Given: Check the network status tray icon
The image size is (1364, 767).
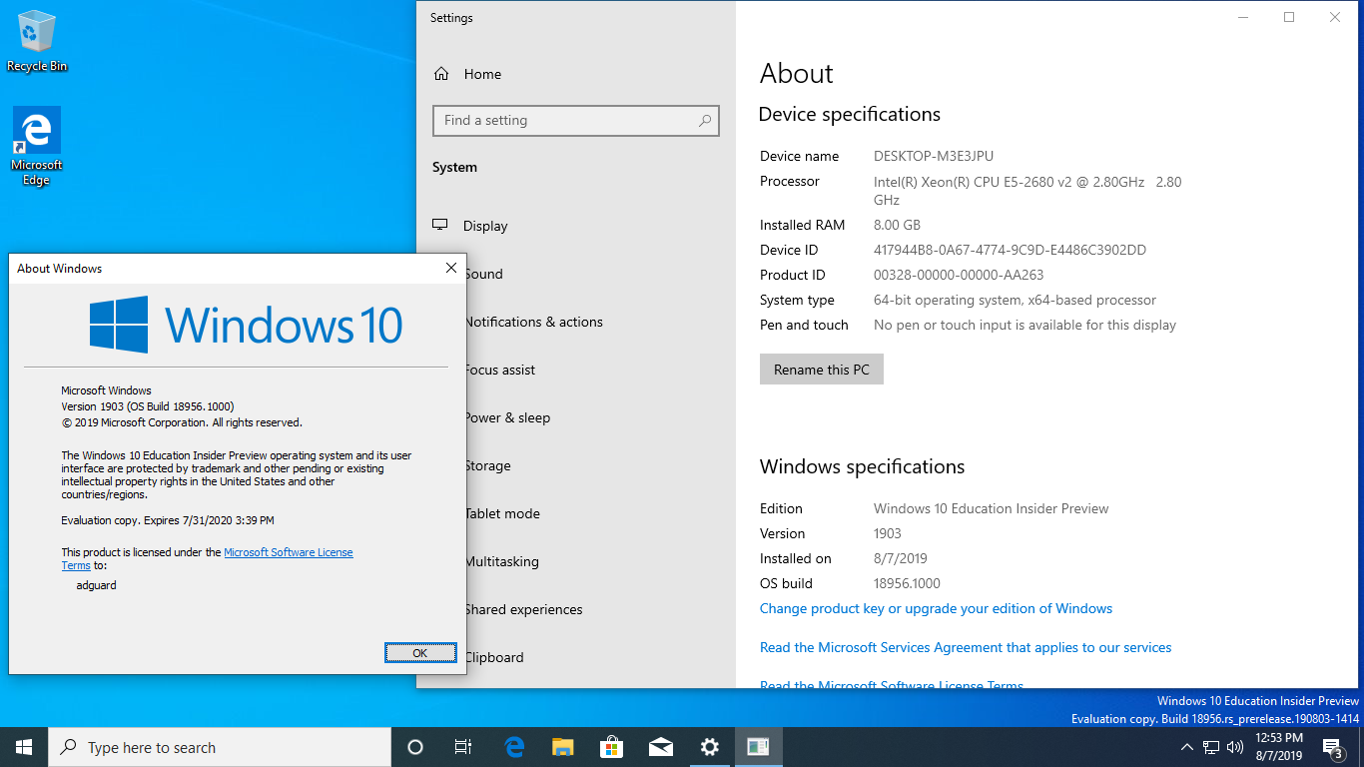Looking at the screenshot, I should tap(1211, 747).
